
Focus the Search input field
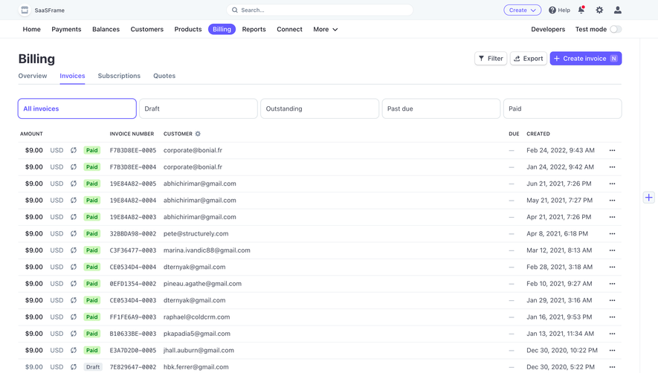(320, 10)
